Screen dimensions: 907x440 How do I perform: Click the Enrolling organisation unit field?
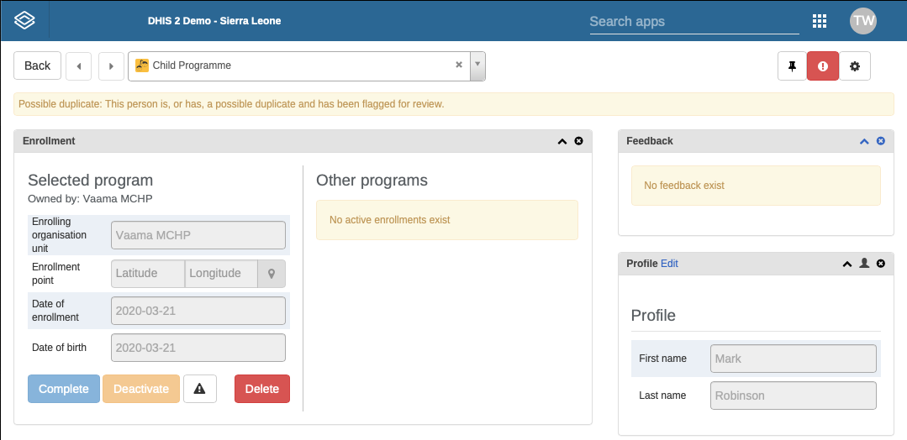tap(198, 235)
